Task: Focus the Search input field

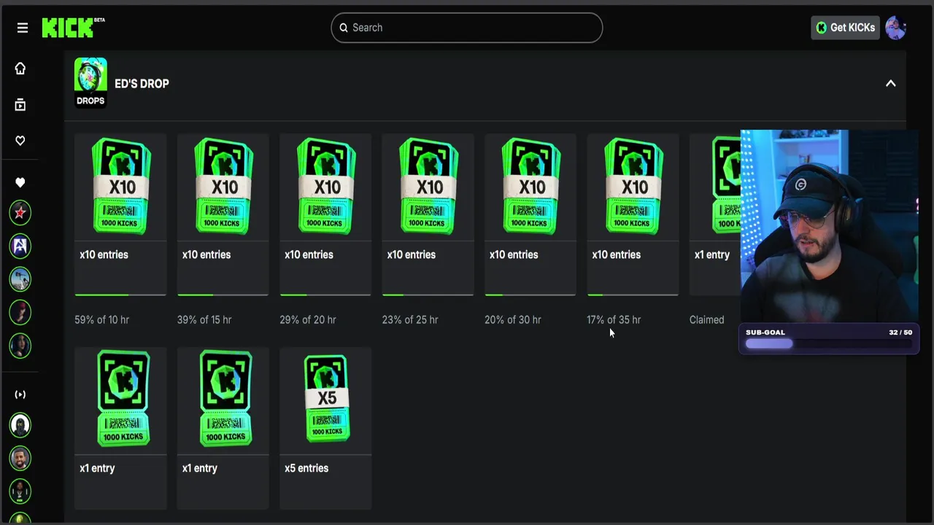Action: pos(467,28)
